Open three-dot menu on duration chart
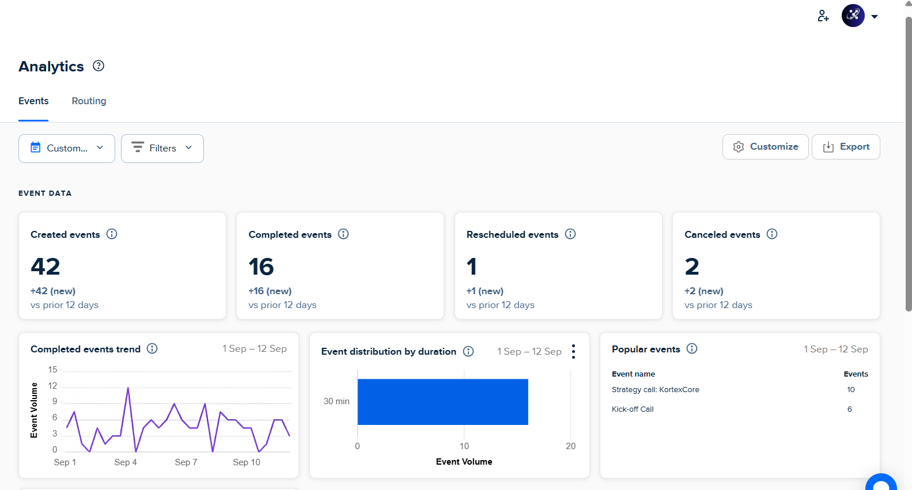912x490 pixels. [x=573, y=351]
